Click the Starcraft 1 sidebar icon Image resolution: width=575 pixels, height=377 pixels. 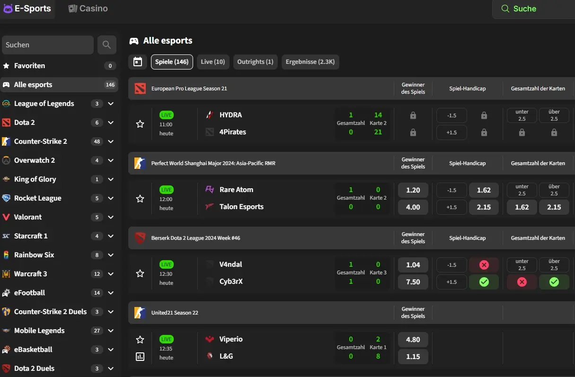pos(6,236)
